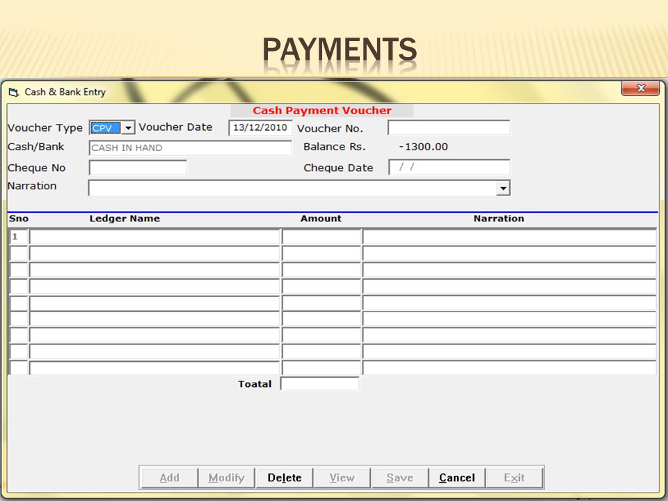Click the grid Narration cell in row 1

[509, 237]
